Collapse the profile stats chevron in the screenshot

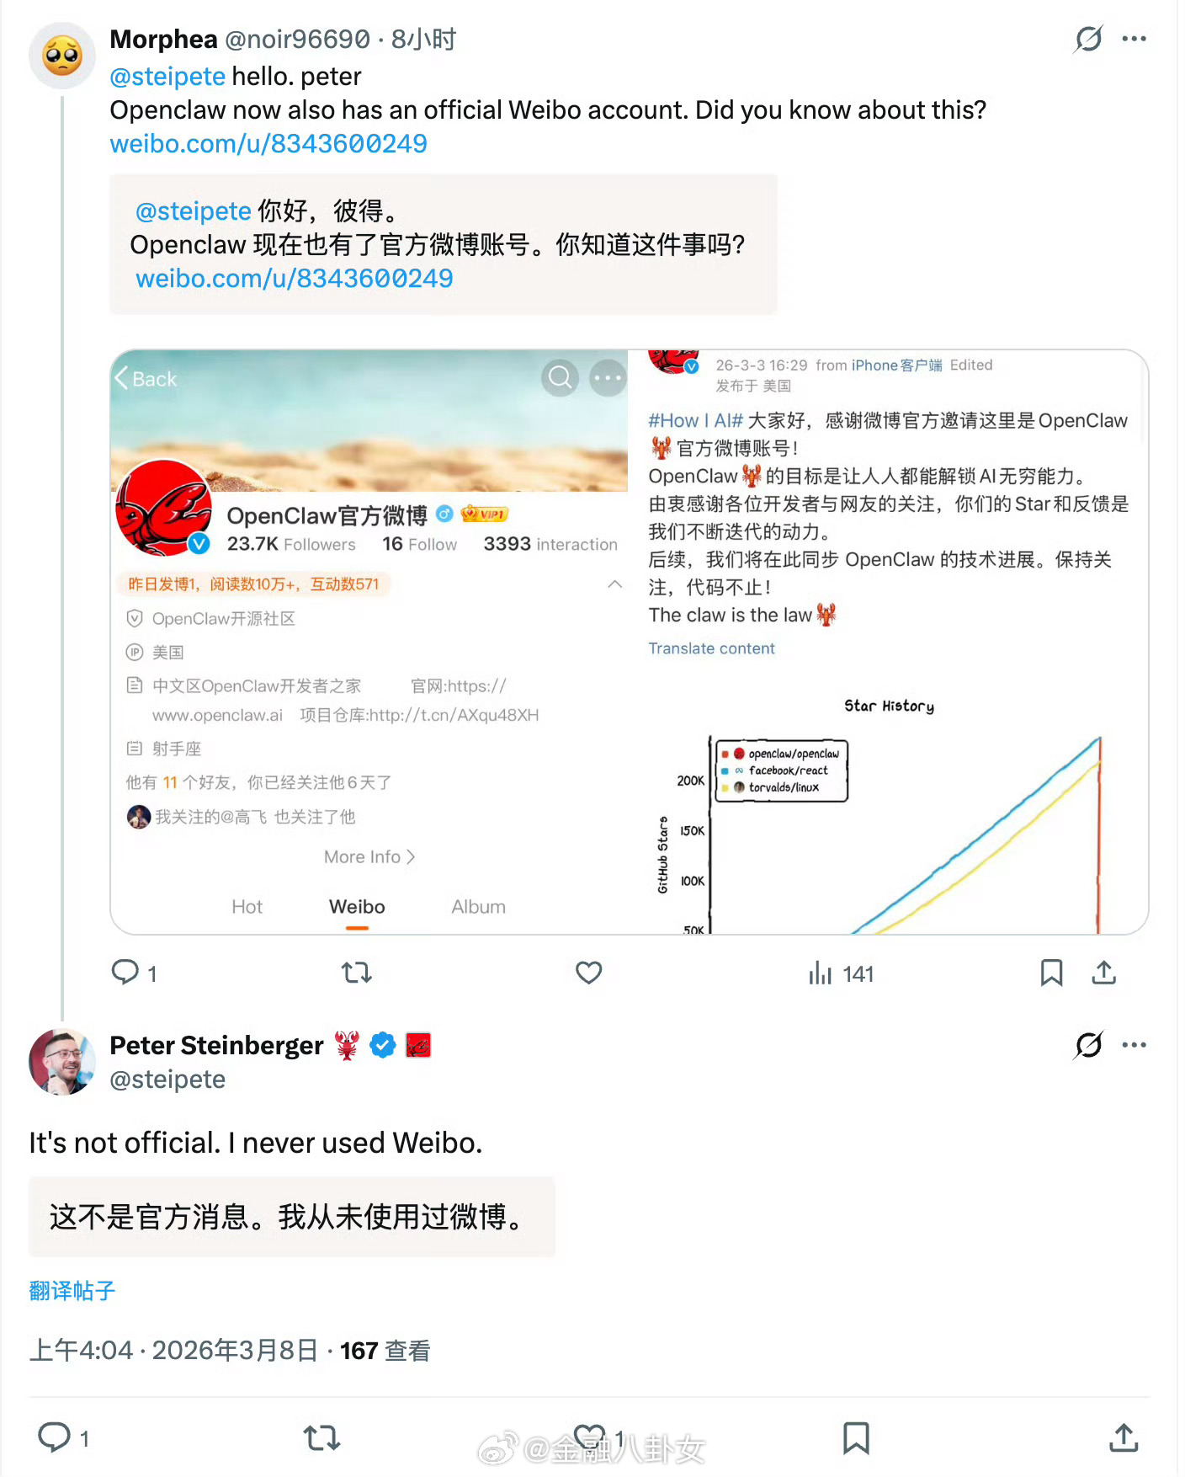pos(615,584)
